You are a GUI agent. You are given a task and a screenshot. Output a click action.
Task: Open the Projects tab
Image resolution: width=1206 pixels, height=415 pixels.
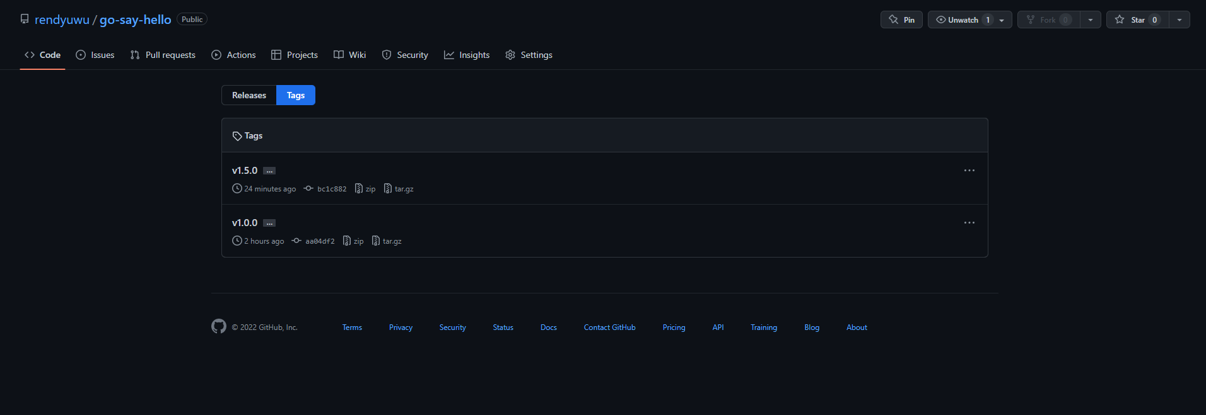(x=295, y=55)
